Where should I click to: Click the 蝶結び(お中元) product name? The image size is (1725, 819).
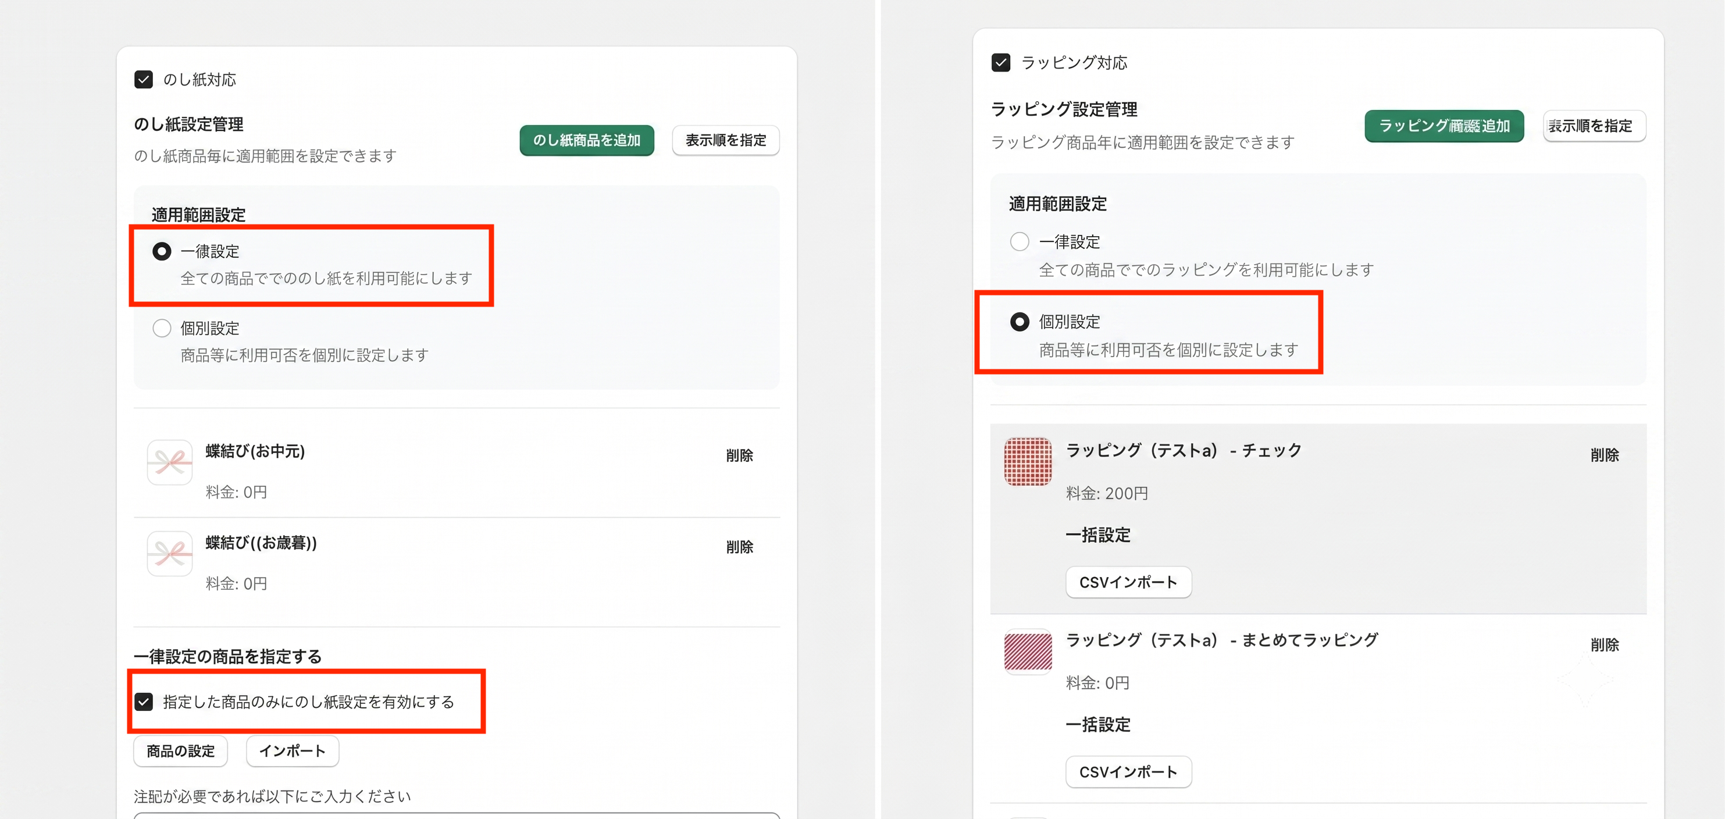[255, 451]
